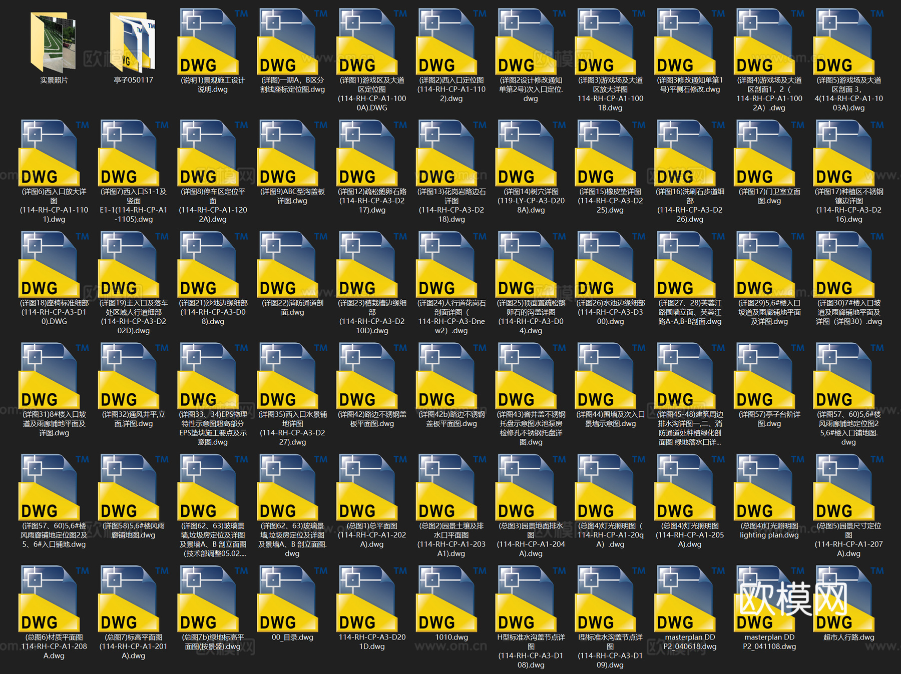Click file name (总图7b)绿地标高平面图(按景盛).dwg

(213, 642)
